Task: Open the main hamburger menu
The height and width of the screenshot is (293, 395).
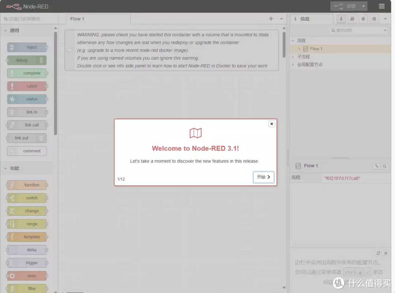Action: (381, 6)
